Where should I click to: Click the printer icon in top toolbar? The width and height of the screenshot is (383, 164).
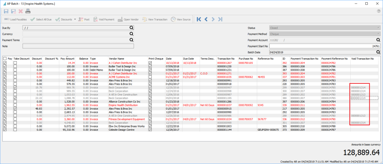(x=28, y=11)
